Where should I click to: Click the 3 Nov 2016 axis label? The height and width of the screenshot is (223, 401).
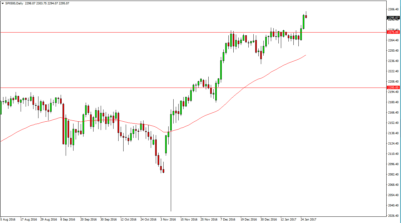169,220
